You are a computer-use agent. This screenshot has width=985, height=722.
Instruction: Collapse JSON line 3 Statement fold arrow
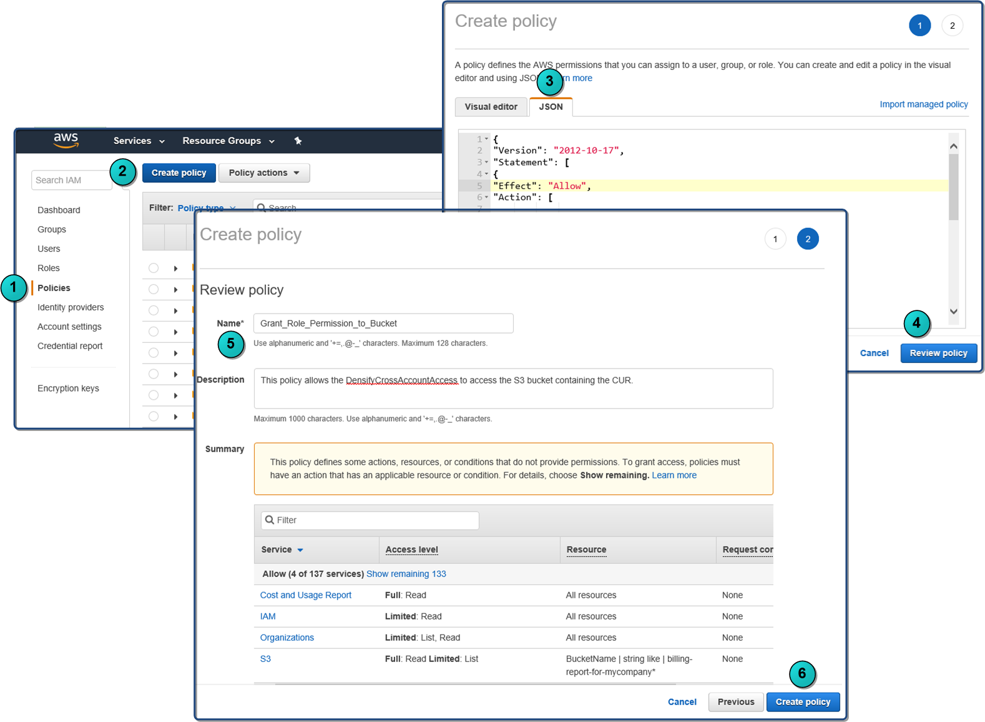[x=486, y=162]
